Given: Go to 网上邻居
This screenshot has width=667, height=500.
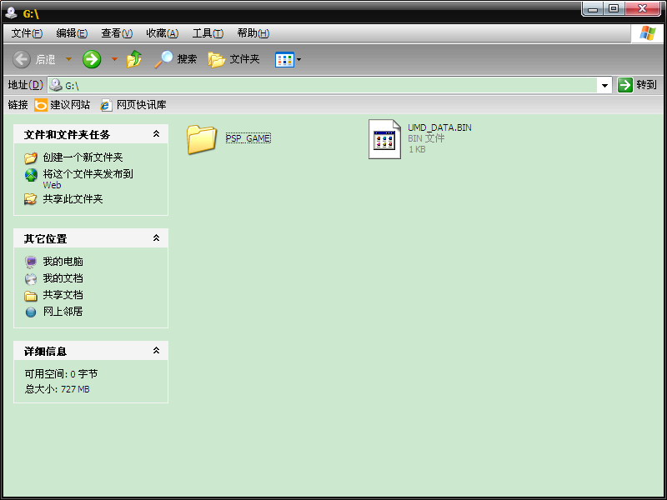Looking at the screenshot, I should 63,311.
